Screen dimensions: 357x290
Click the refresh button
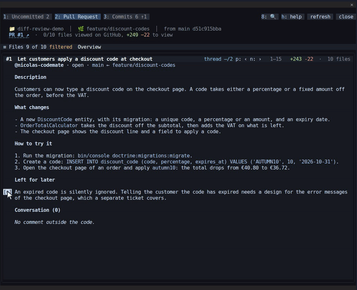pos(320,17)
